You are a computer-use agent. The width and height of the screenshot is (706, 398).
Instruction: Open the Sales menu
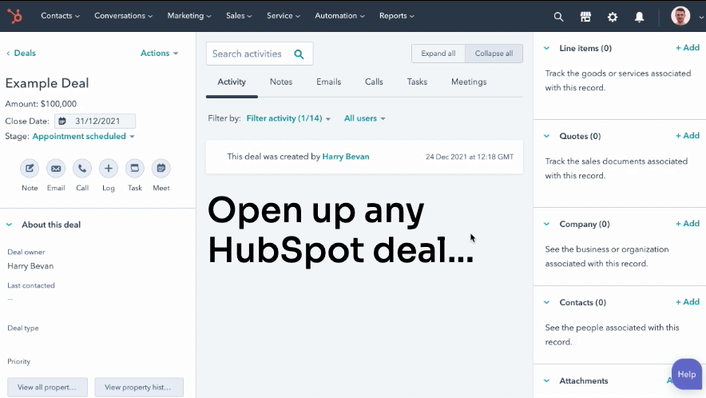pyautogui.click(x=239, y=16)
